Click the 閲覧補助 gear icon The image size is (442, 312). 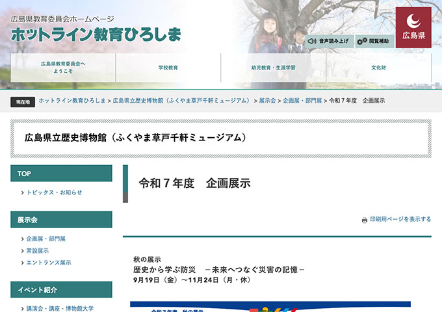(x=362, y=41)
